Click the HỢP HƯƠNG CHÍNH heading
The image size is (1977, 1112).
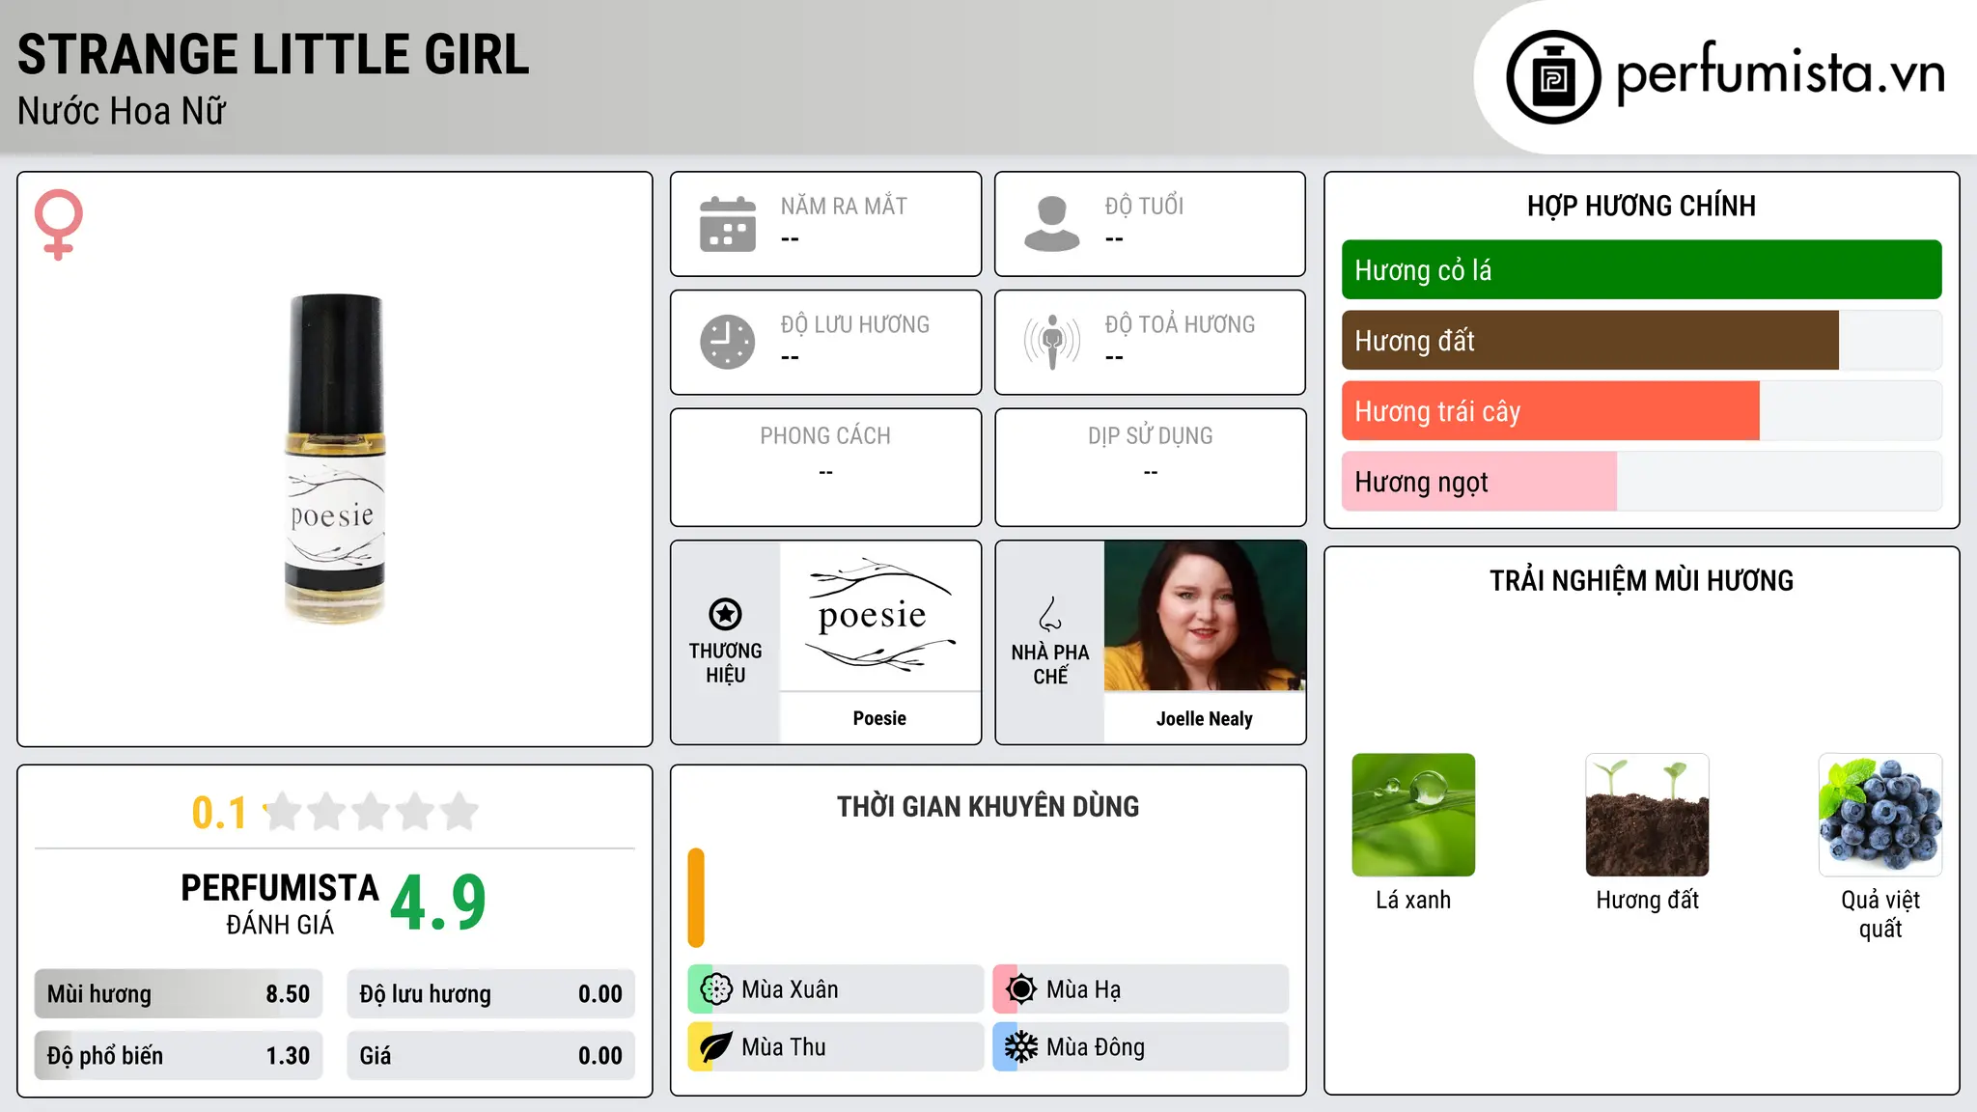1641,206
